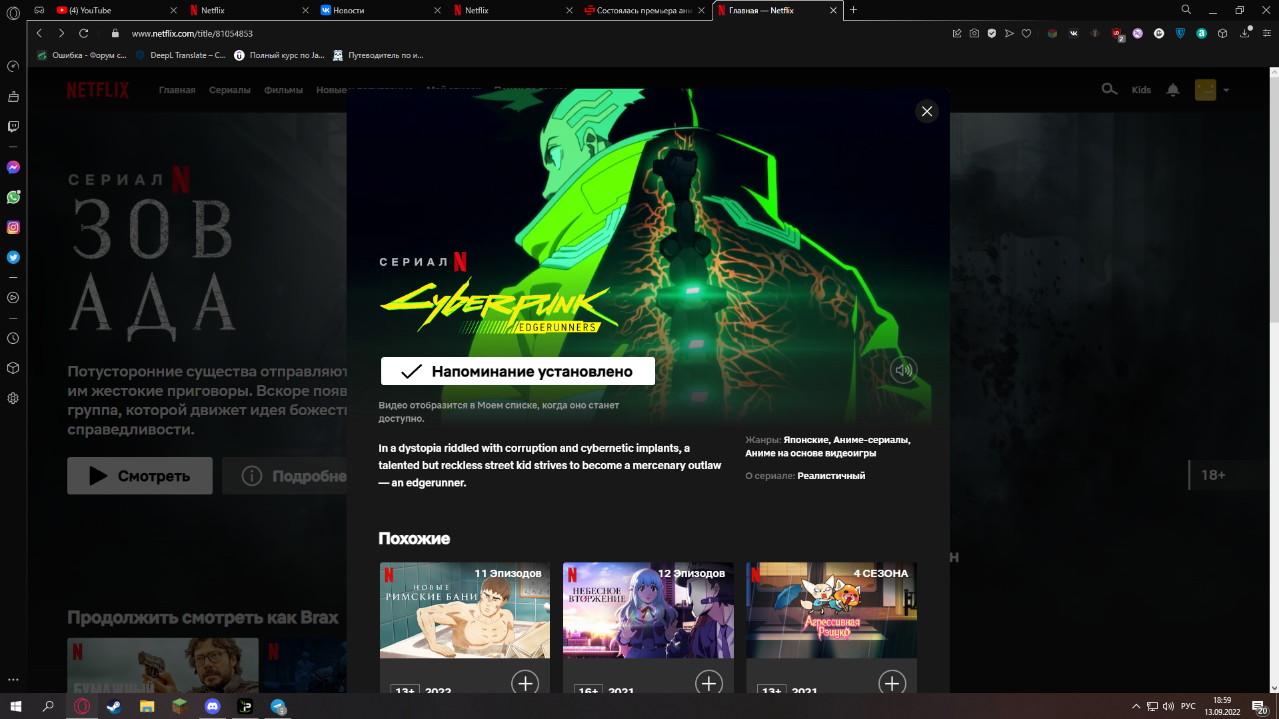Open browser downloads icon
The width and height of the screenshot is (1279, 719).
1244,33
